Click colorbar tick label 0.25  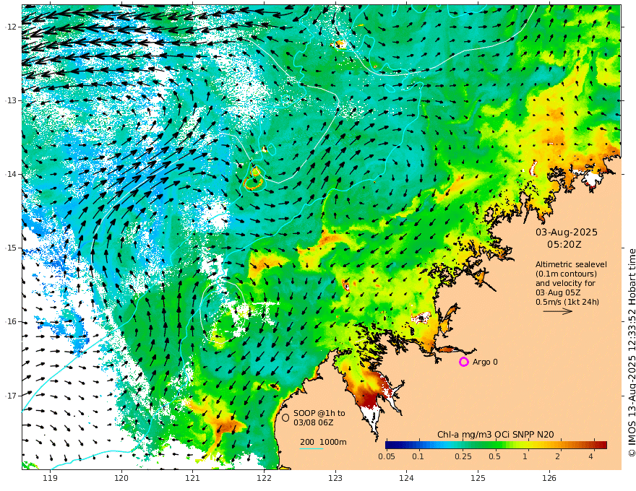click(463, 456)
